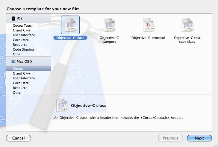Choose iOS Core Data category

point(21,40)
